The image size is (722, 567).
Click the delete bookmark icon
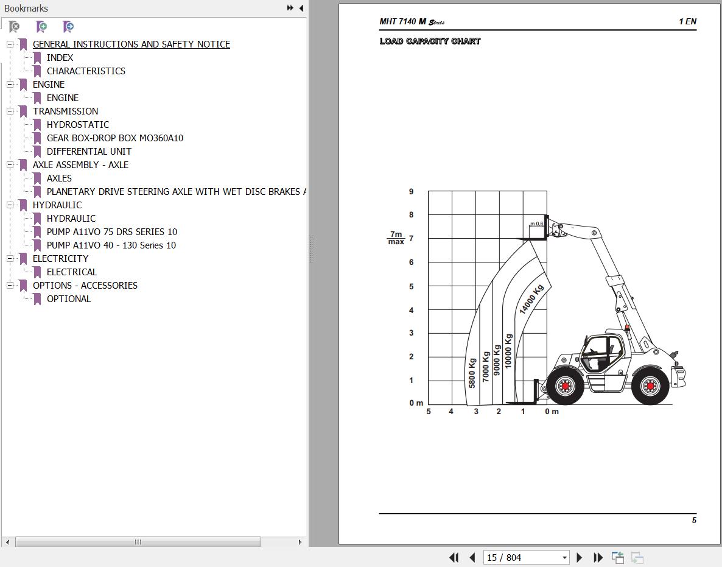pos(14,27)
